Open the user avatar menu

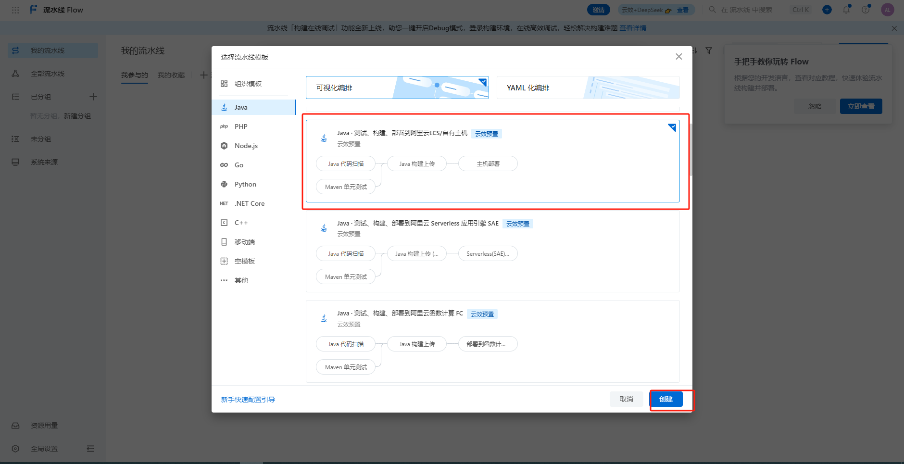point(888,10)
